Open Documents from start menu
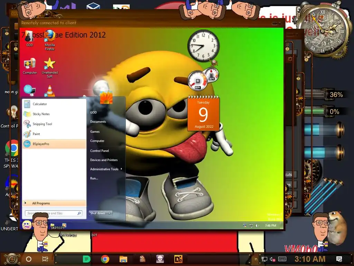This screenshot has width=354, height=266. click(98, 122)
